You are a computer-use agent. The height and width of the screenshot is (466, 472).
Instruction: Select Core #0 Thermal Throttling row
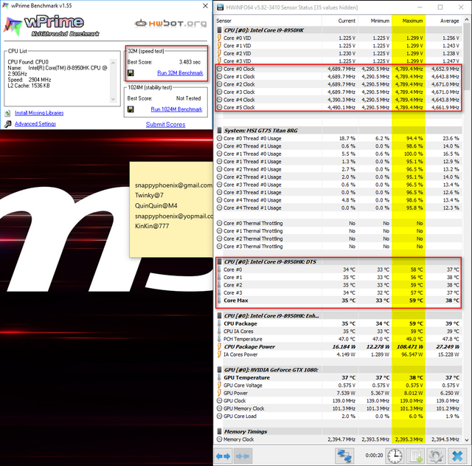click(339, 223)
